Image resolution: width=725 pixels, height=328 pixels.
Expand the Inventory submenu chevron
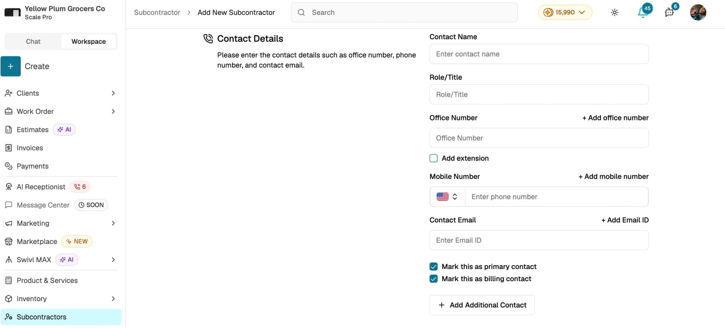click(x=113, y=299)
